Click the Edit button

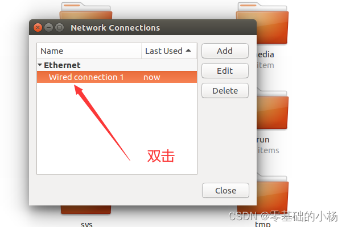click(x=225, y=71)
